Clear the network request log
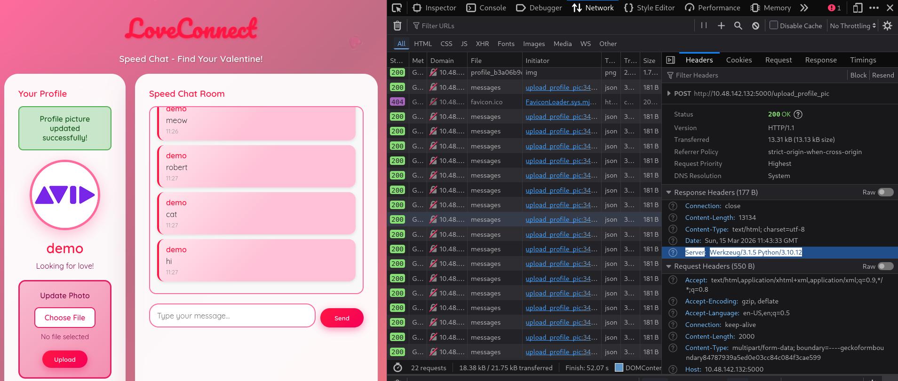Viewport: 898px width, 381px height. pyautogui.click(x=397, y=26)
